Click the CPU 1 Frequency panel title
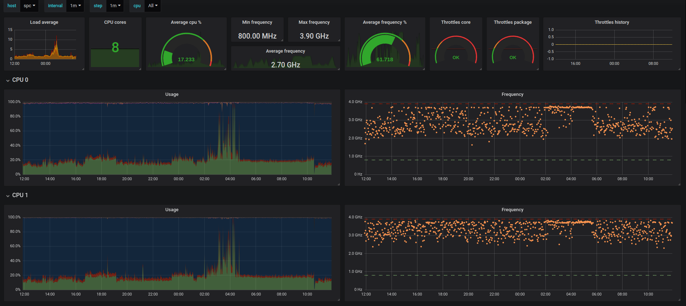Viewport: 686px width, 306px height. click(512, 210)
